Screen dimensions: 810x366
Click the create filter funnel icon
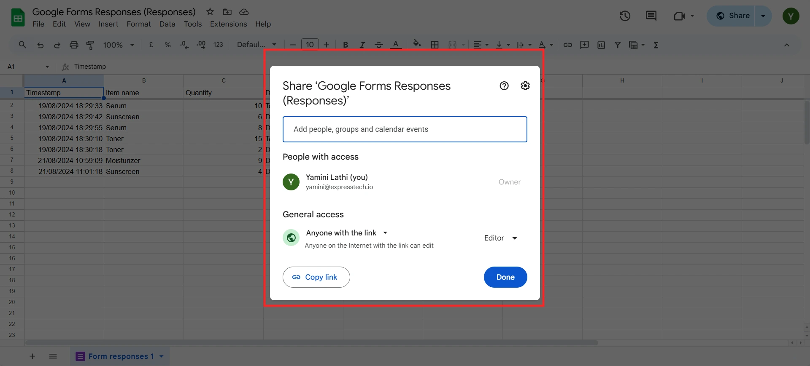pyautogui.click(x=618, y=45)
